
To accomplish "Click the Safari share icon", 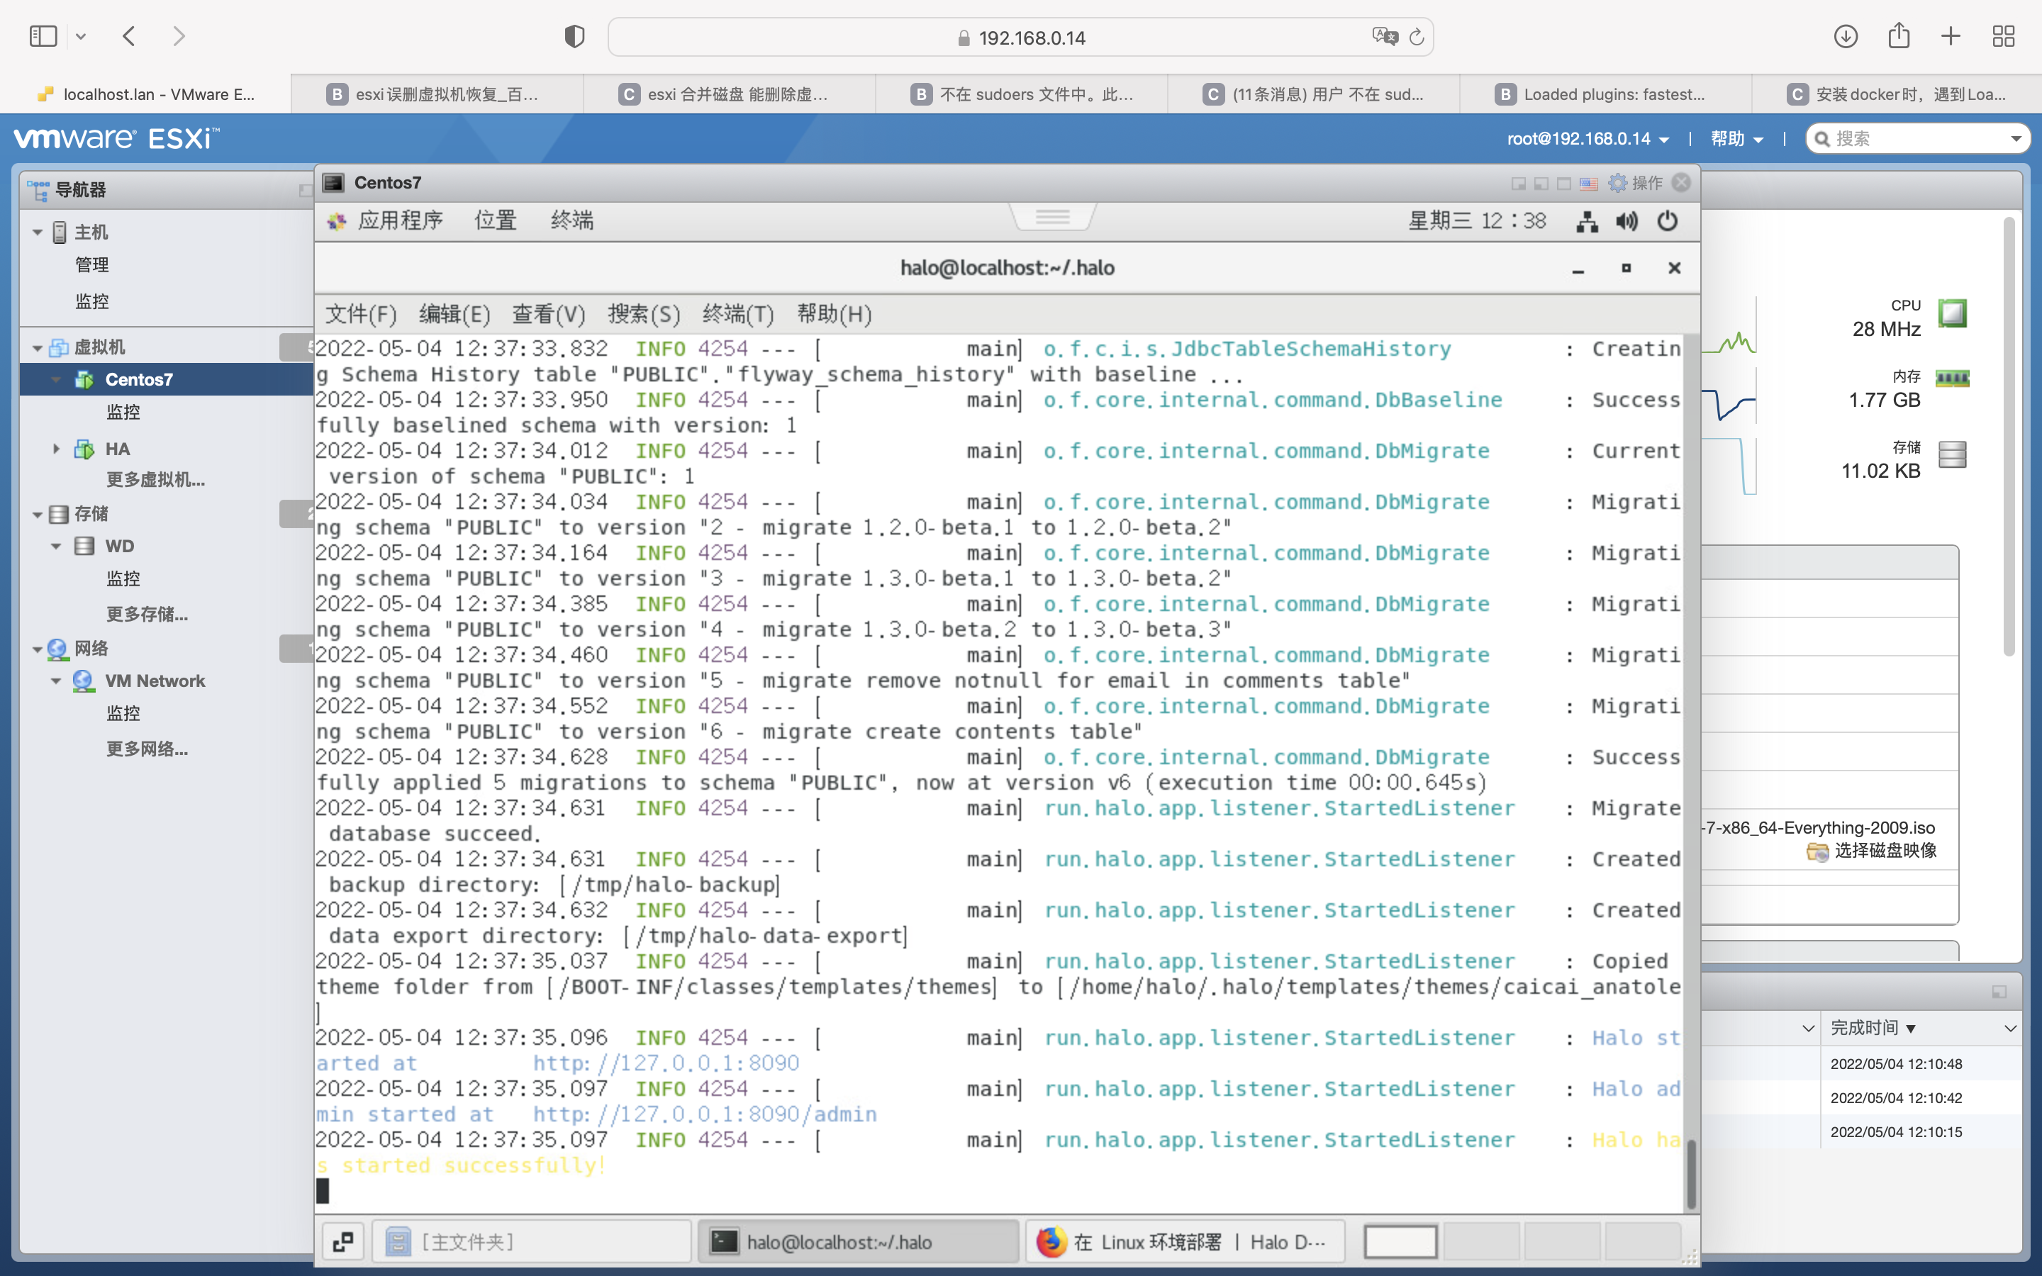I will (1899, 35).
